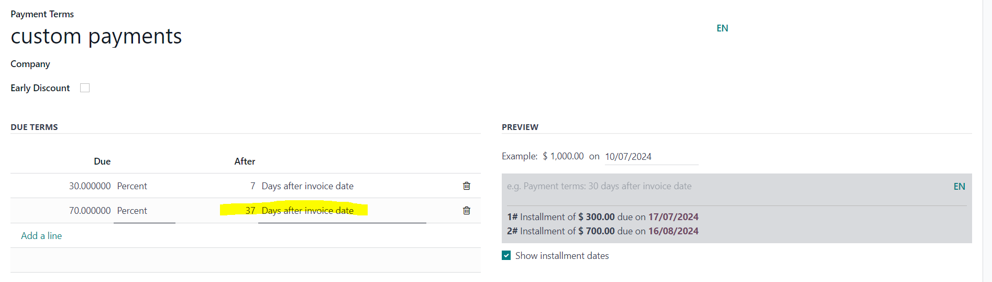Click the Due column header
The height and width of the screenshot is (282, 992).
pos(102,161)
